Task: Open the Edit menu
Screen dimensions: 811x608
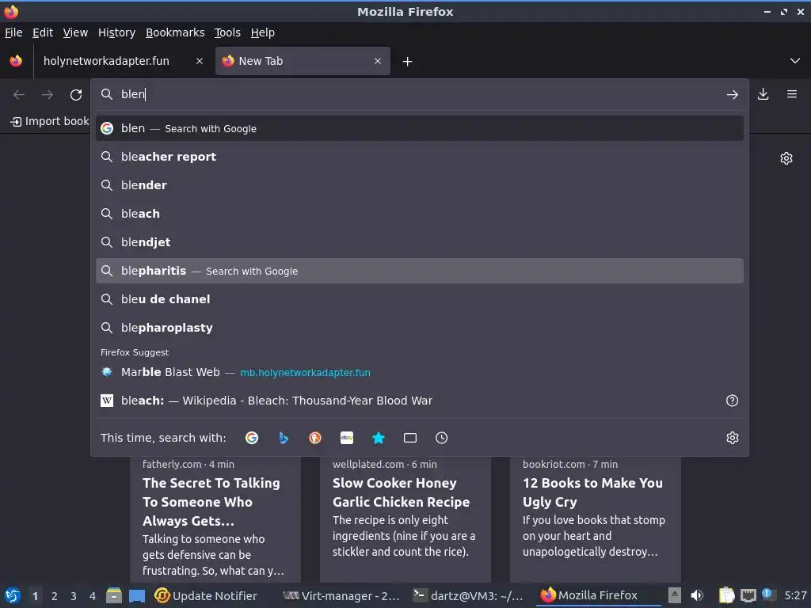Action: [x=43, y=32]
